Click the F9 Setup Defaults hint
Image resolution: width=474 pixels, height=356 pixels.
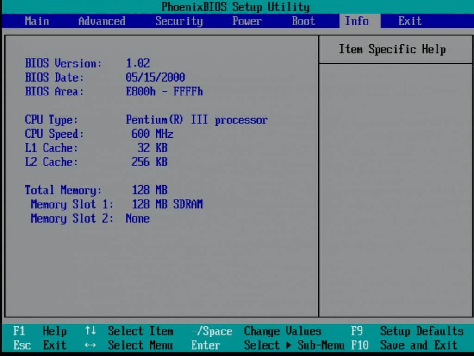click(x=407, y=331)
